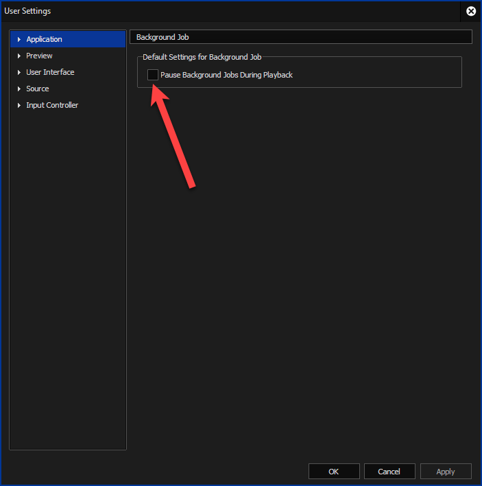482x486 pixels.
Task: Click the Apply button
Action: pos(446,471)
